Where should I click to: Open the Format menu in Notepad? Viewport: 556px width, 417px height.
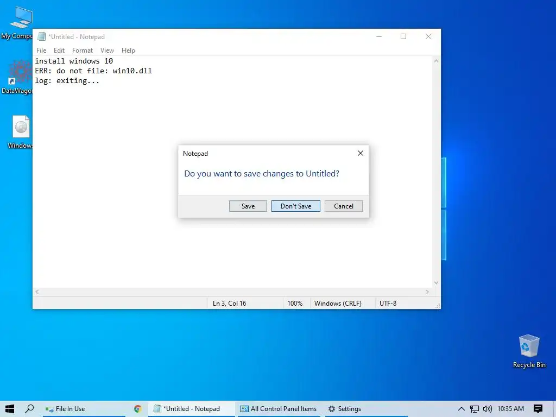83,50
